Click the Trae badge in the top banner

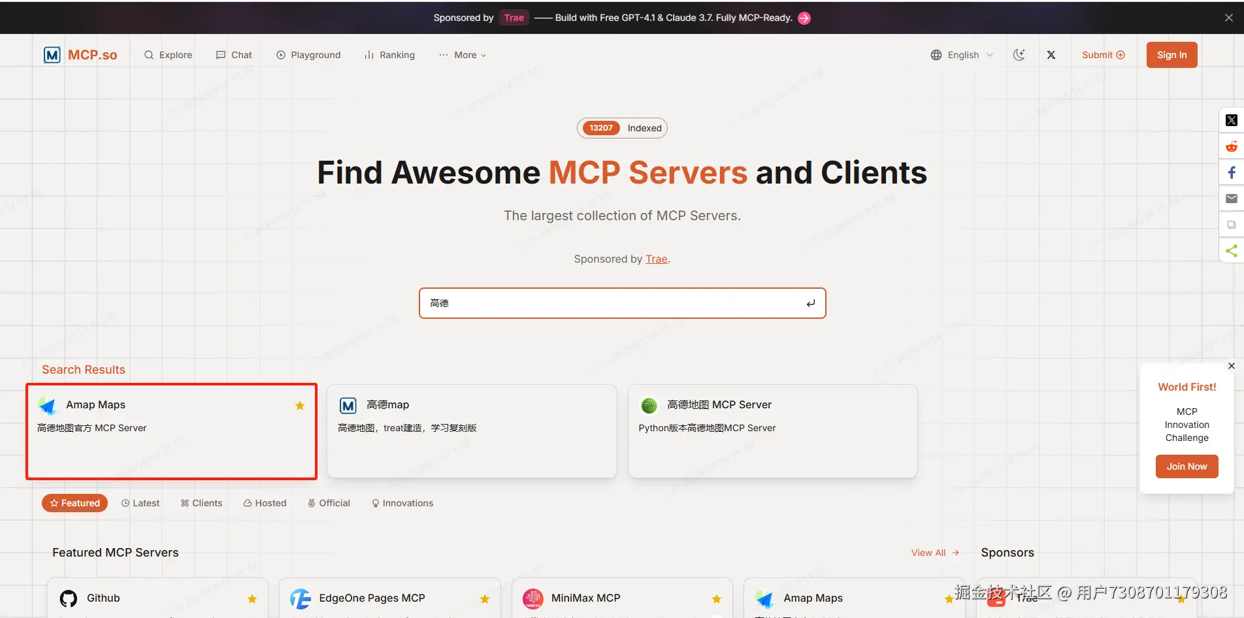(x=514, y=18)
